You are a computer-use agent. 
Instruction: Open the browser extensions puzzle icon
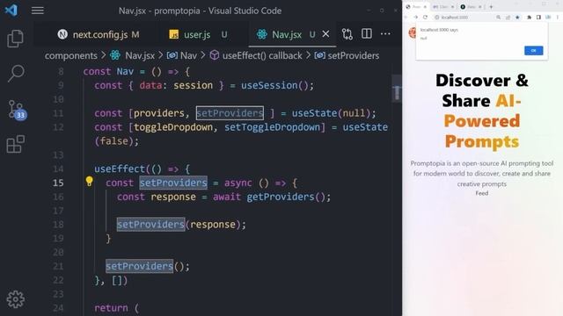[x=530, y=18]
